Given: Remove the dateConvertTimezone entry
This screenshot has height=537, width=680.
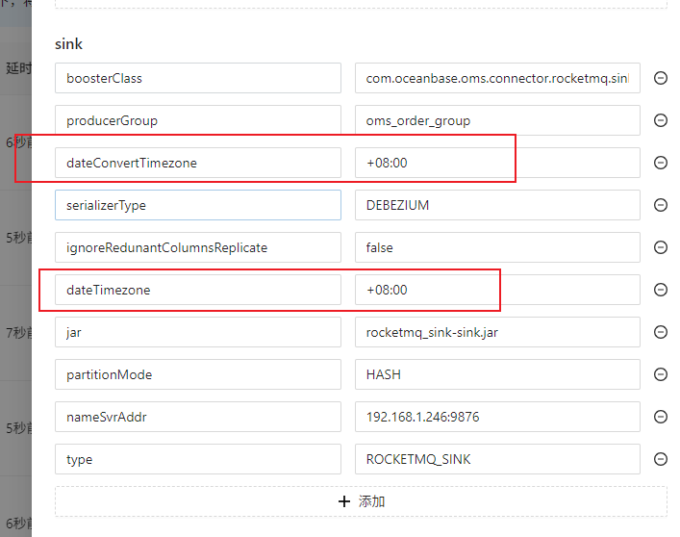Looking at the screenshot, I should pos(661,163).
